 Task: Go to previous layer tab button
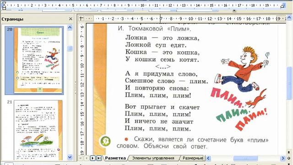pos(87,158)
